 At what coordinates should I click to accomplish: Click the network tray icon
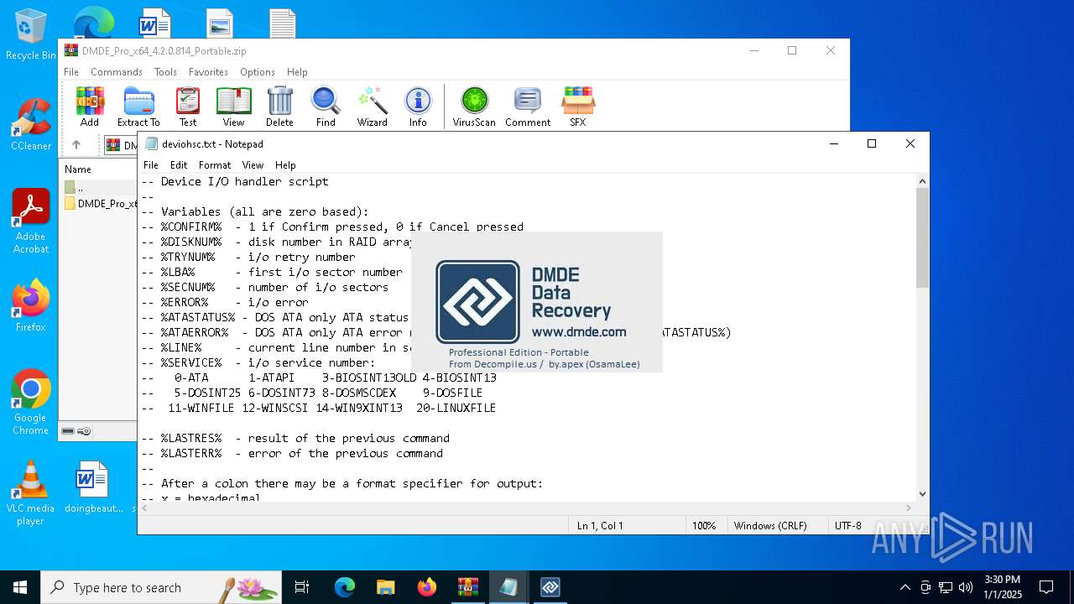(x=946, y=587)
